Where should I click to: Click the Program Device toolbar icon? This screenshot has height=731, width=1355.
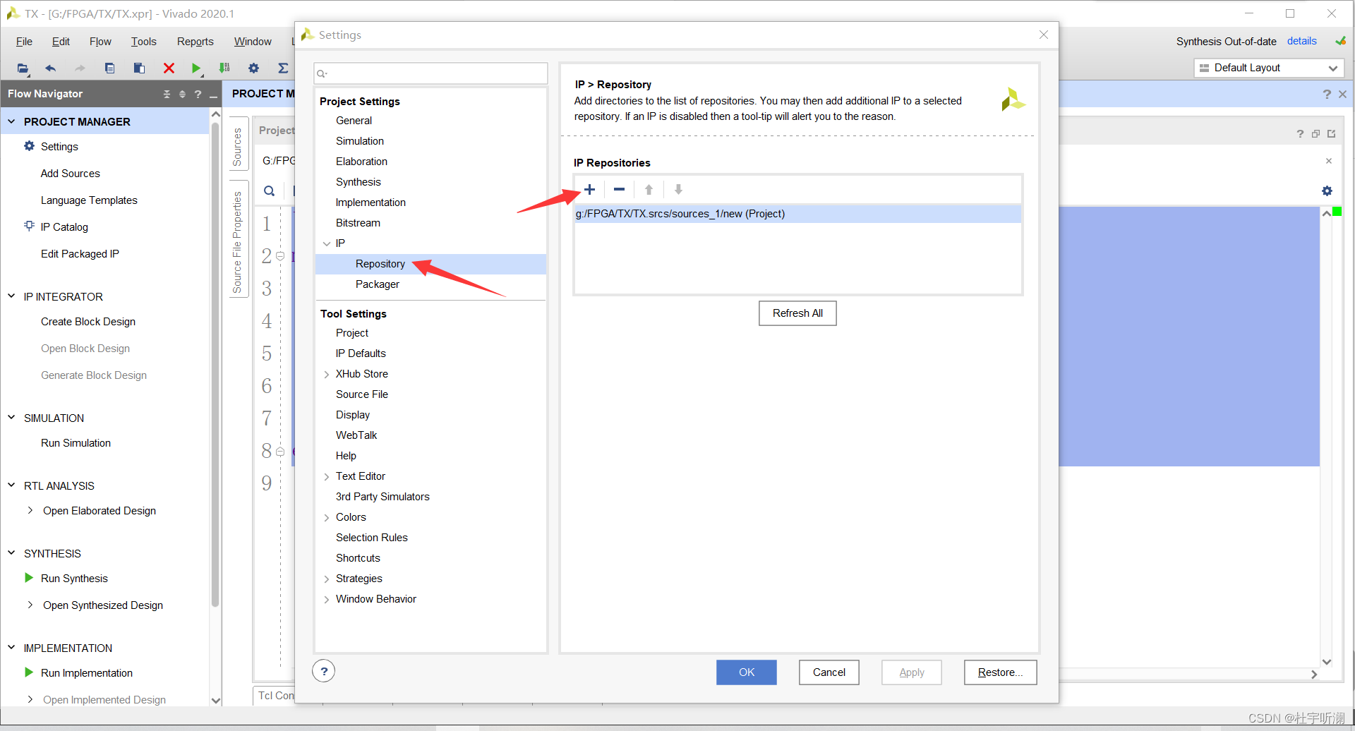click(224, 68)
